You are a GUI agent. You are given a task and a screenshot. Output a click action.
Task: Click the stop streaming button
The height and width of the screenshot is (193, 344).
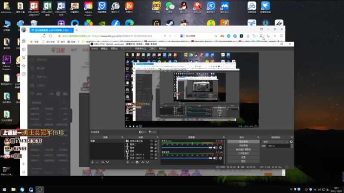[243, 142]
